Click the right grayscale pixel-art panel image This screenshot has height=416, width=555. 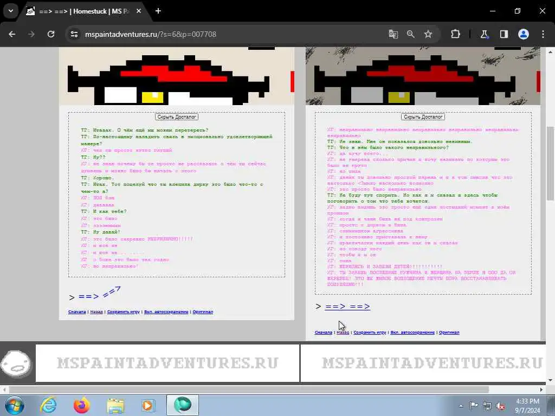pos(423,76)
